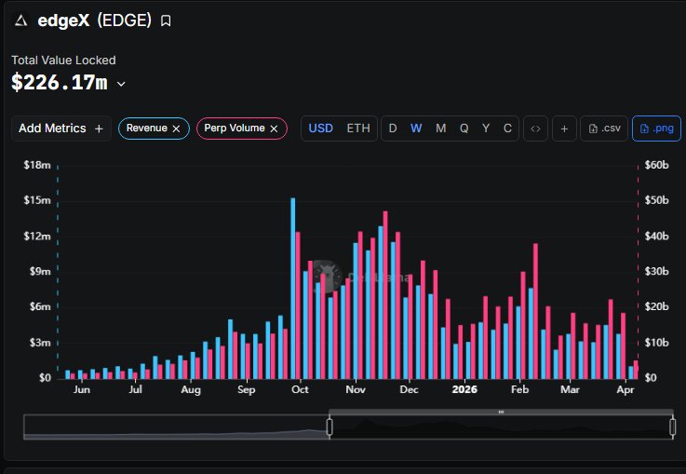
Task: Click the embed chart code icon
Action: (535, 129)
